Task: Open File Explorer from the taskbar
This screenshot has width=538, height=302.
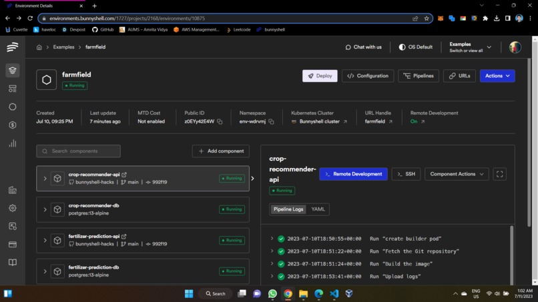Action: (303, 294)
